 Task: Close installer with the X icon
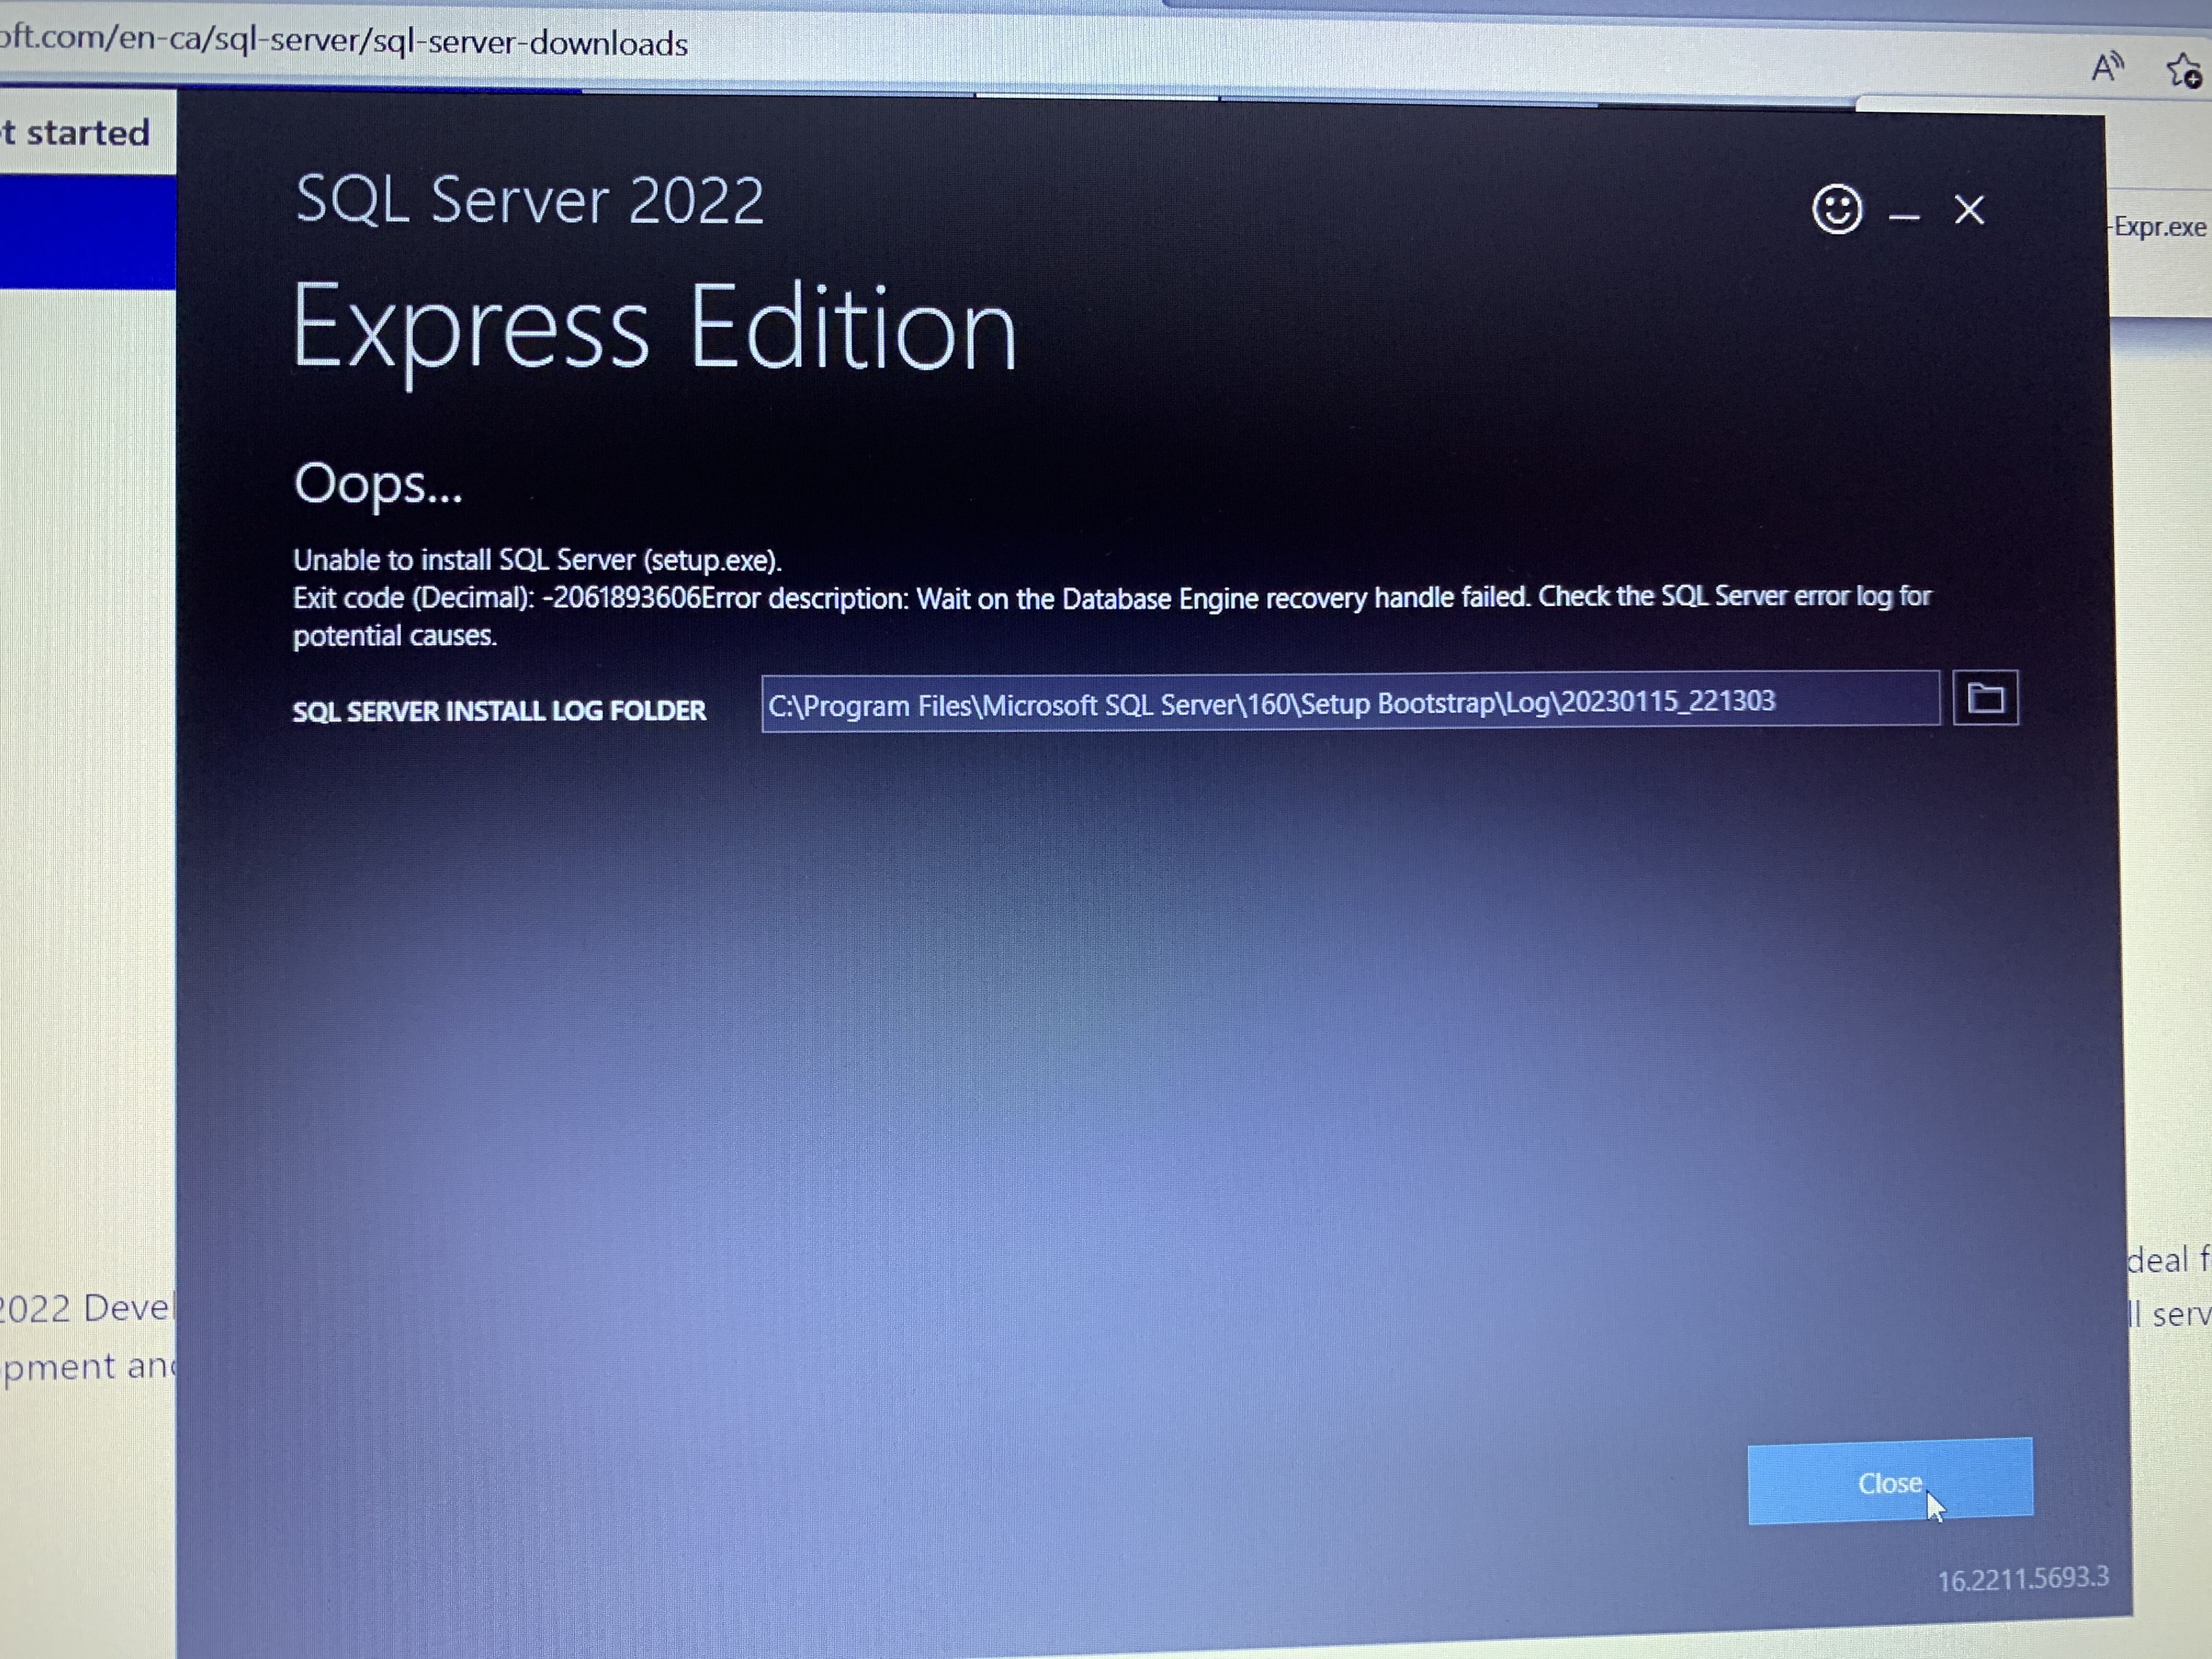coord(1969,210)
